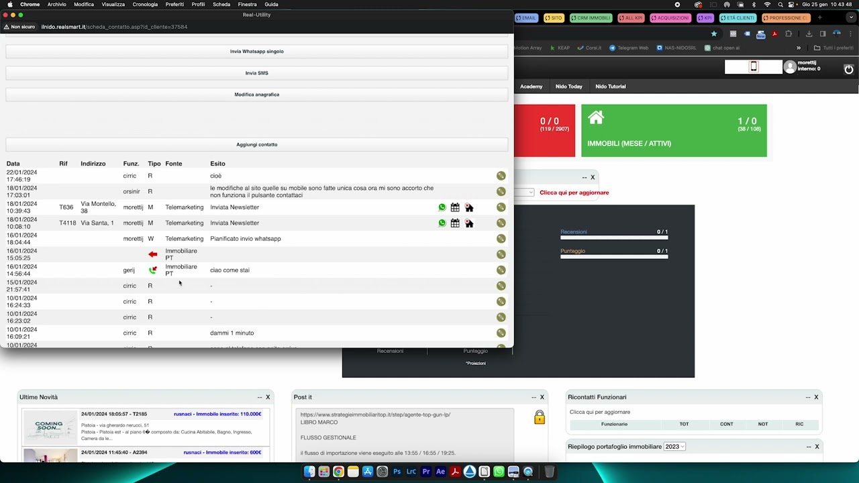This screenshot has height=483, width=859.
Task: Expand bookmarks bar overflow arrows
Action: [799, 48]
